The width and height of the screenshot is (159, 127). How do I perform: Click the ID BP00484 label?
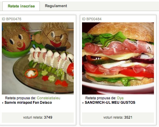pos(92,19)
